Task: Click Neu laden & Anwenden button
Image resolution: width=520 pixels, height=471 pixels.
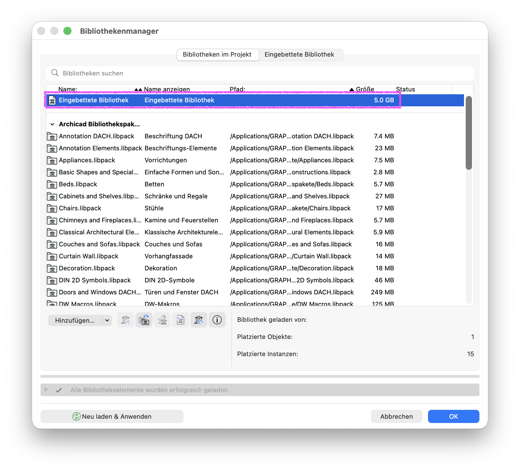Action: [x=112, y=416]
